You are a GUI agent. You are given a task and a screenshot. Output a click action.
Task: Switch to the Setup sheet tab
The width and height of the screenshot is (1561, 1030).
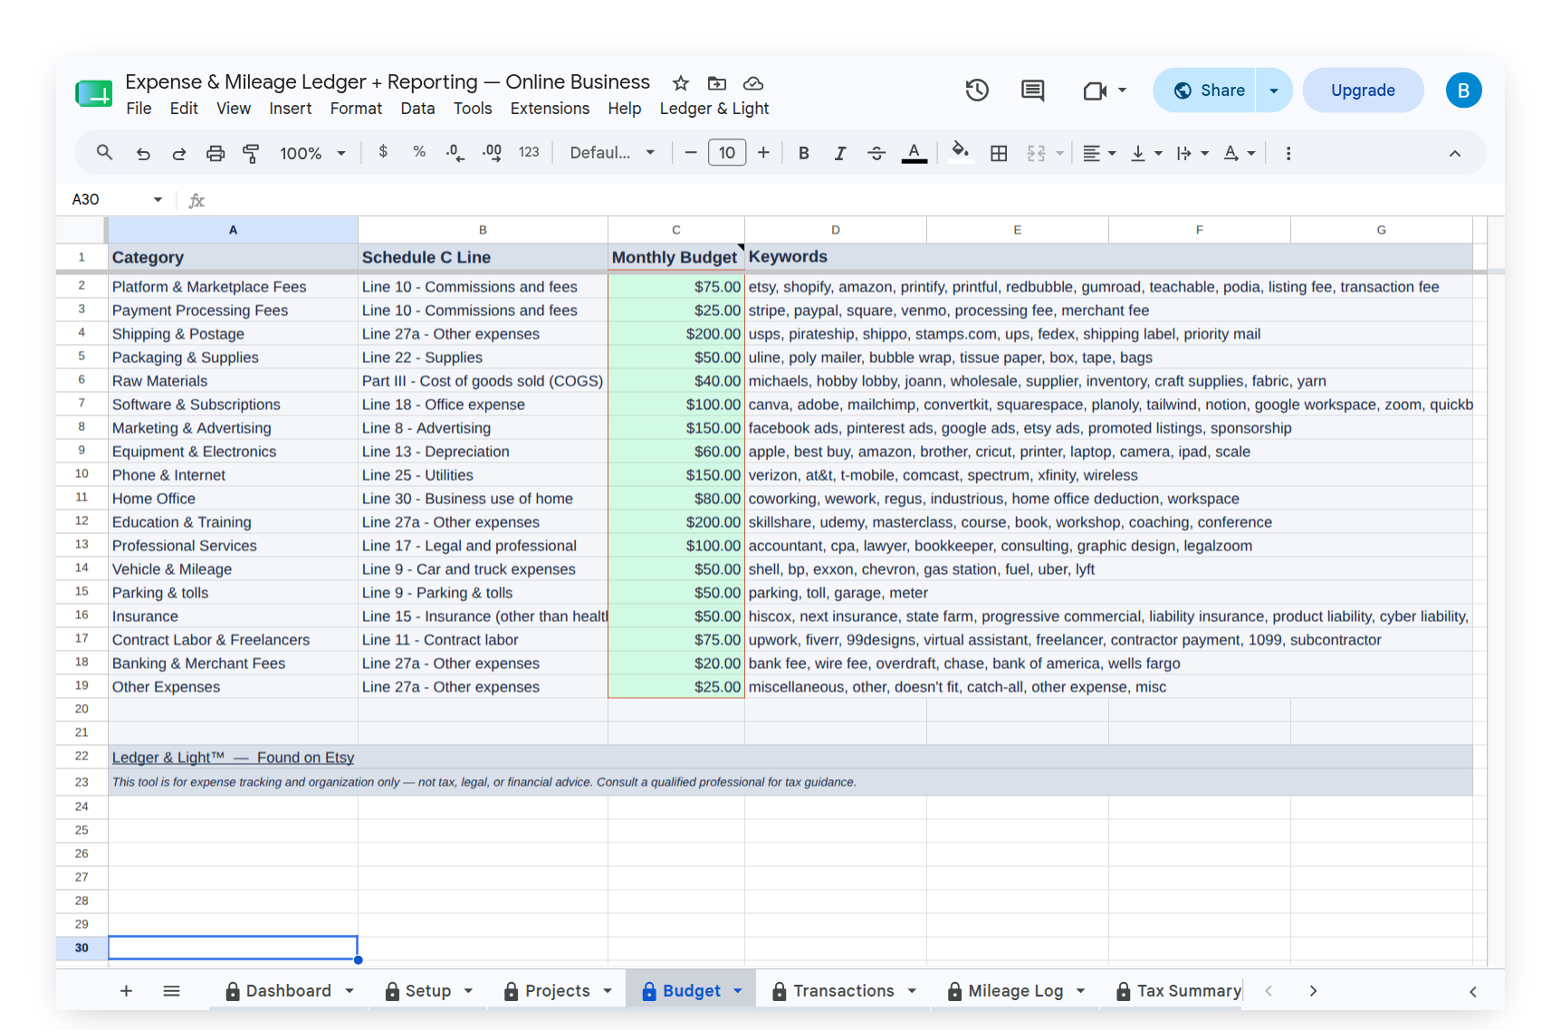(427, 991)
